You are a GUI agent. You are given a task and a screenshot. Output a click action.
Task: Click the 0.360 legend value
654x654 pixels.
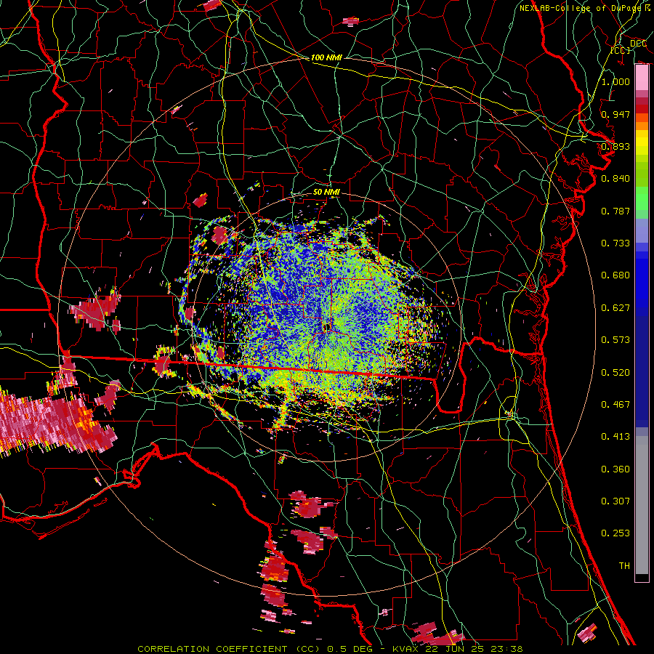point(615,469)
